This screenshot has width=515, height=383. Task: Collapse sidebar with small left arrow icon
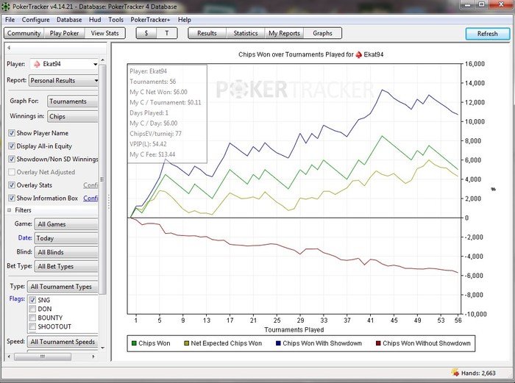click(9, 48)
